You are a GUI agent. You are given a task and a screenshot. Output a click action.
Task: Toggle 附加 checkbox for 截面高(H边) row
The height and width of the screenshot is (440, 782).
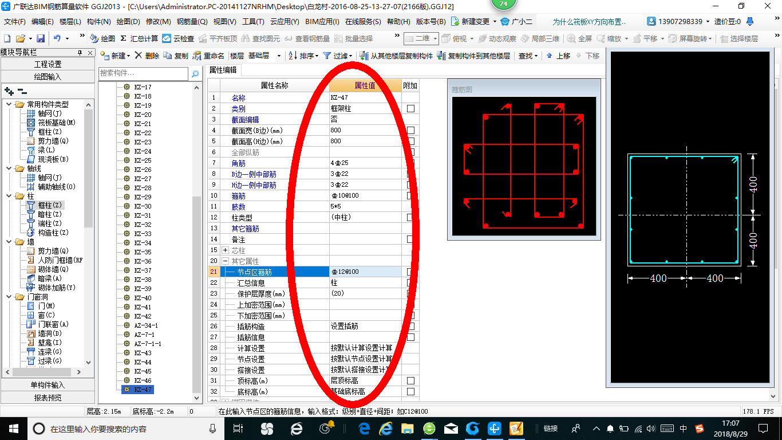click(x=410, y=141)
